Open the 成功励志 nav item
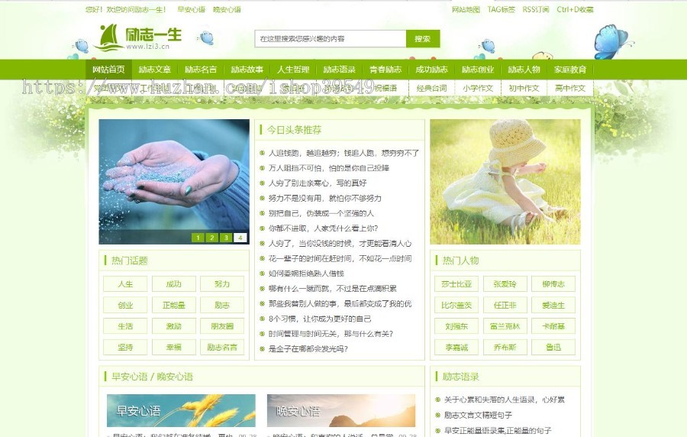Screen dimensions: 687x437 (x=431, y=70)
